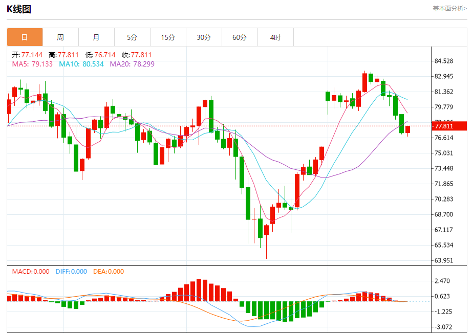Click the 0.623 MACD axis label
Screen dimensions: 473x333
pyautogui.click(x=442, y=296)
